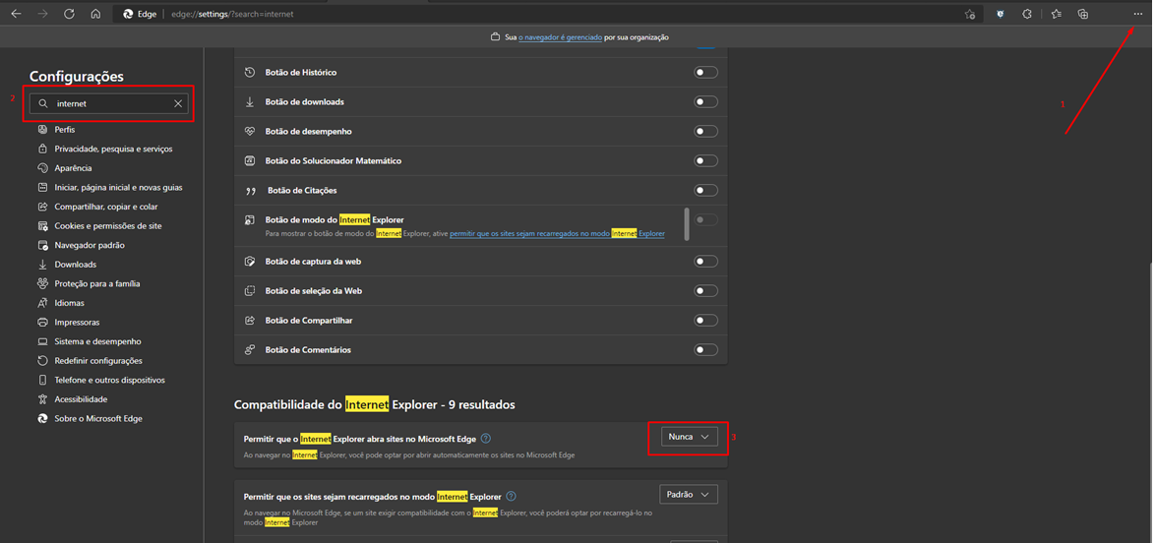Open Downloads settings section
Viewport: 1157px width, 543px height.
click(75, 264)
